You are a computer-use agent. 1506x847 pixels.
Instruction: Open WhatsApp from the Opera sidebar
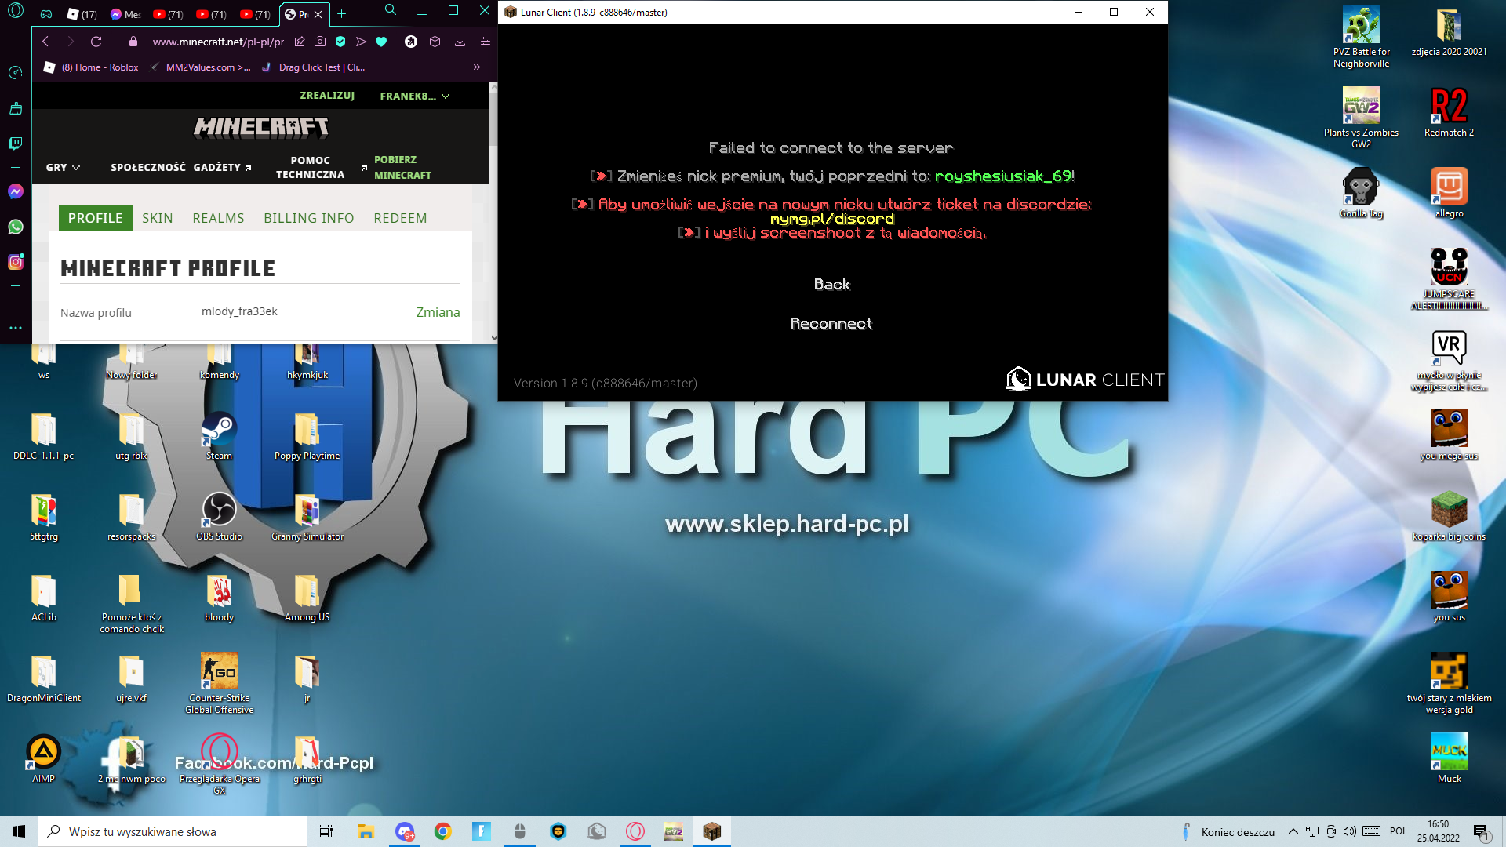click(16, 227)
